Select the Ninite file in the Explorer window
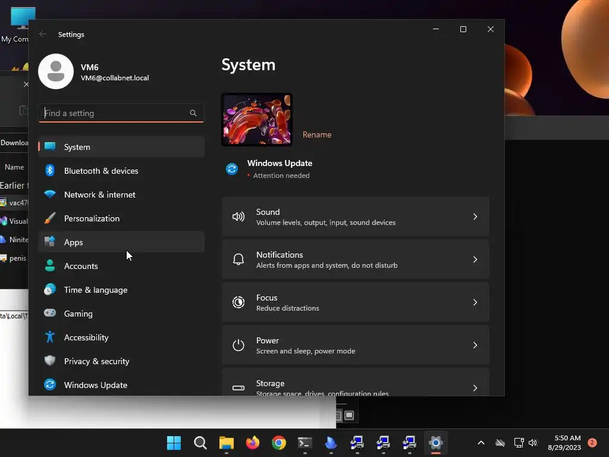This screenshot has height=457, width=609. point(15,239)
